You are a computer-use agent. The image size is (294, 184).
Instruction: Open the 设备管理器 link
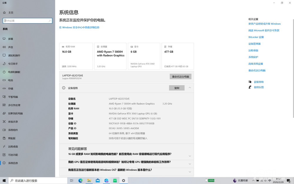[255, 44]
